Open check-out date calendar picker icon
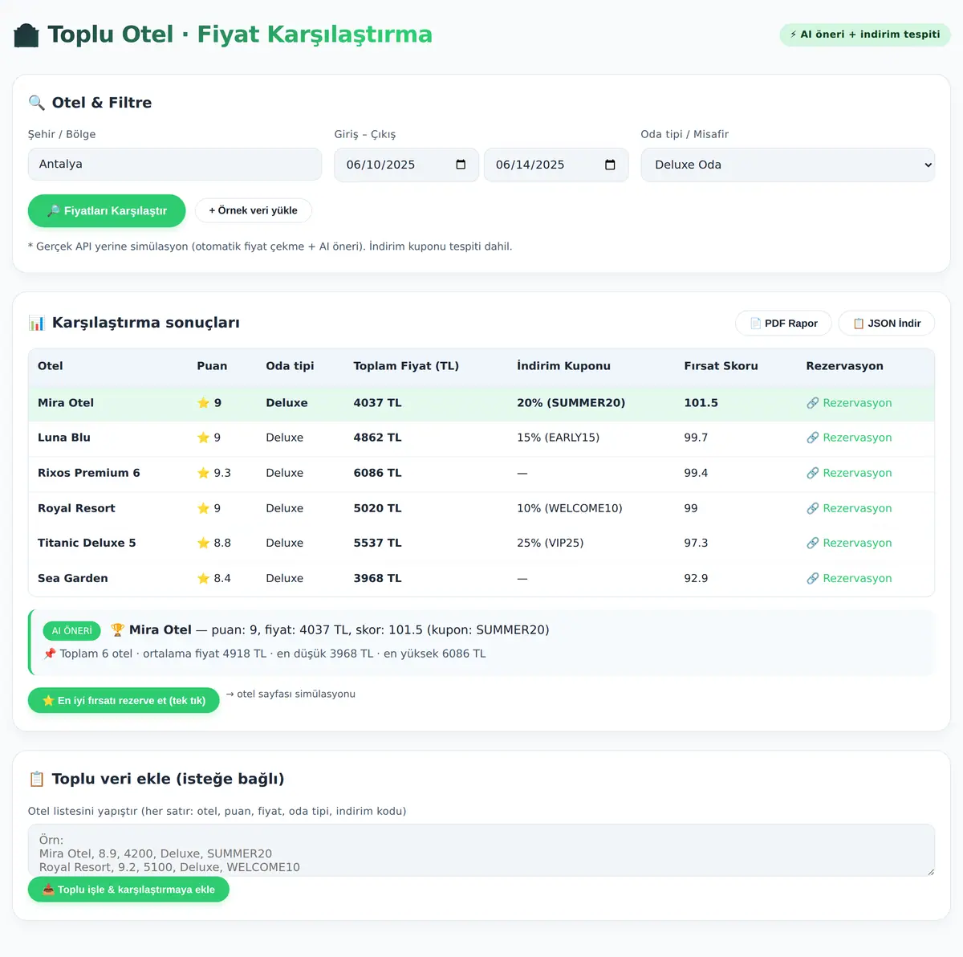This screenshot has width=963, height=957. click(x=610, y=165)
